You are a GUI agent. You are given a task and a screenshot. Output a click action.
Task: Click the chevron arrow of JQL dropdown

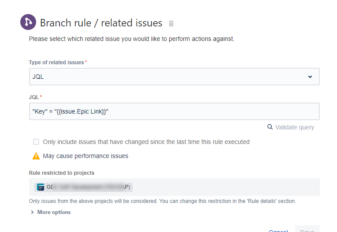point(310,77)
